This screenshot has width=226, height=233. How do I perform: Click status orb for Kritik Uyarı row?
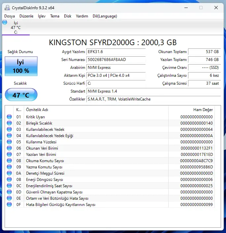9,117
